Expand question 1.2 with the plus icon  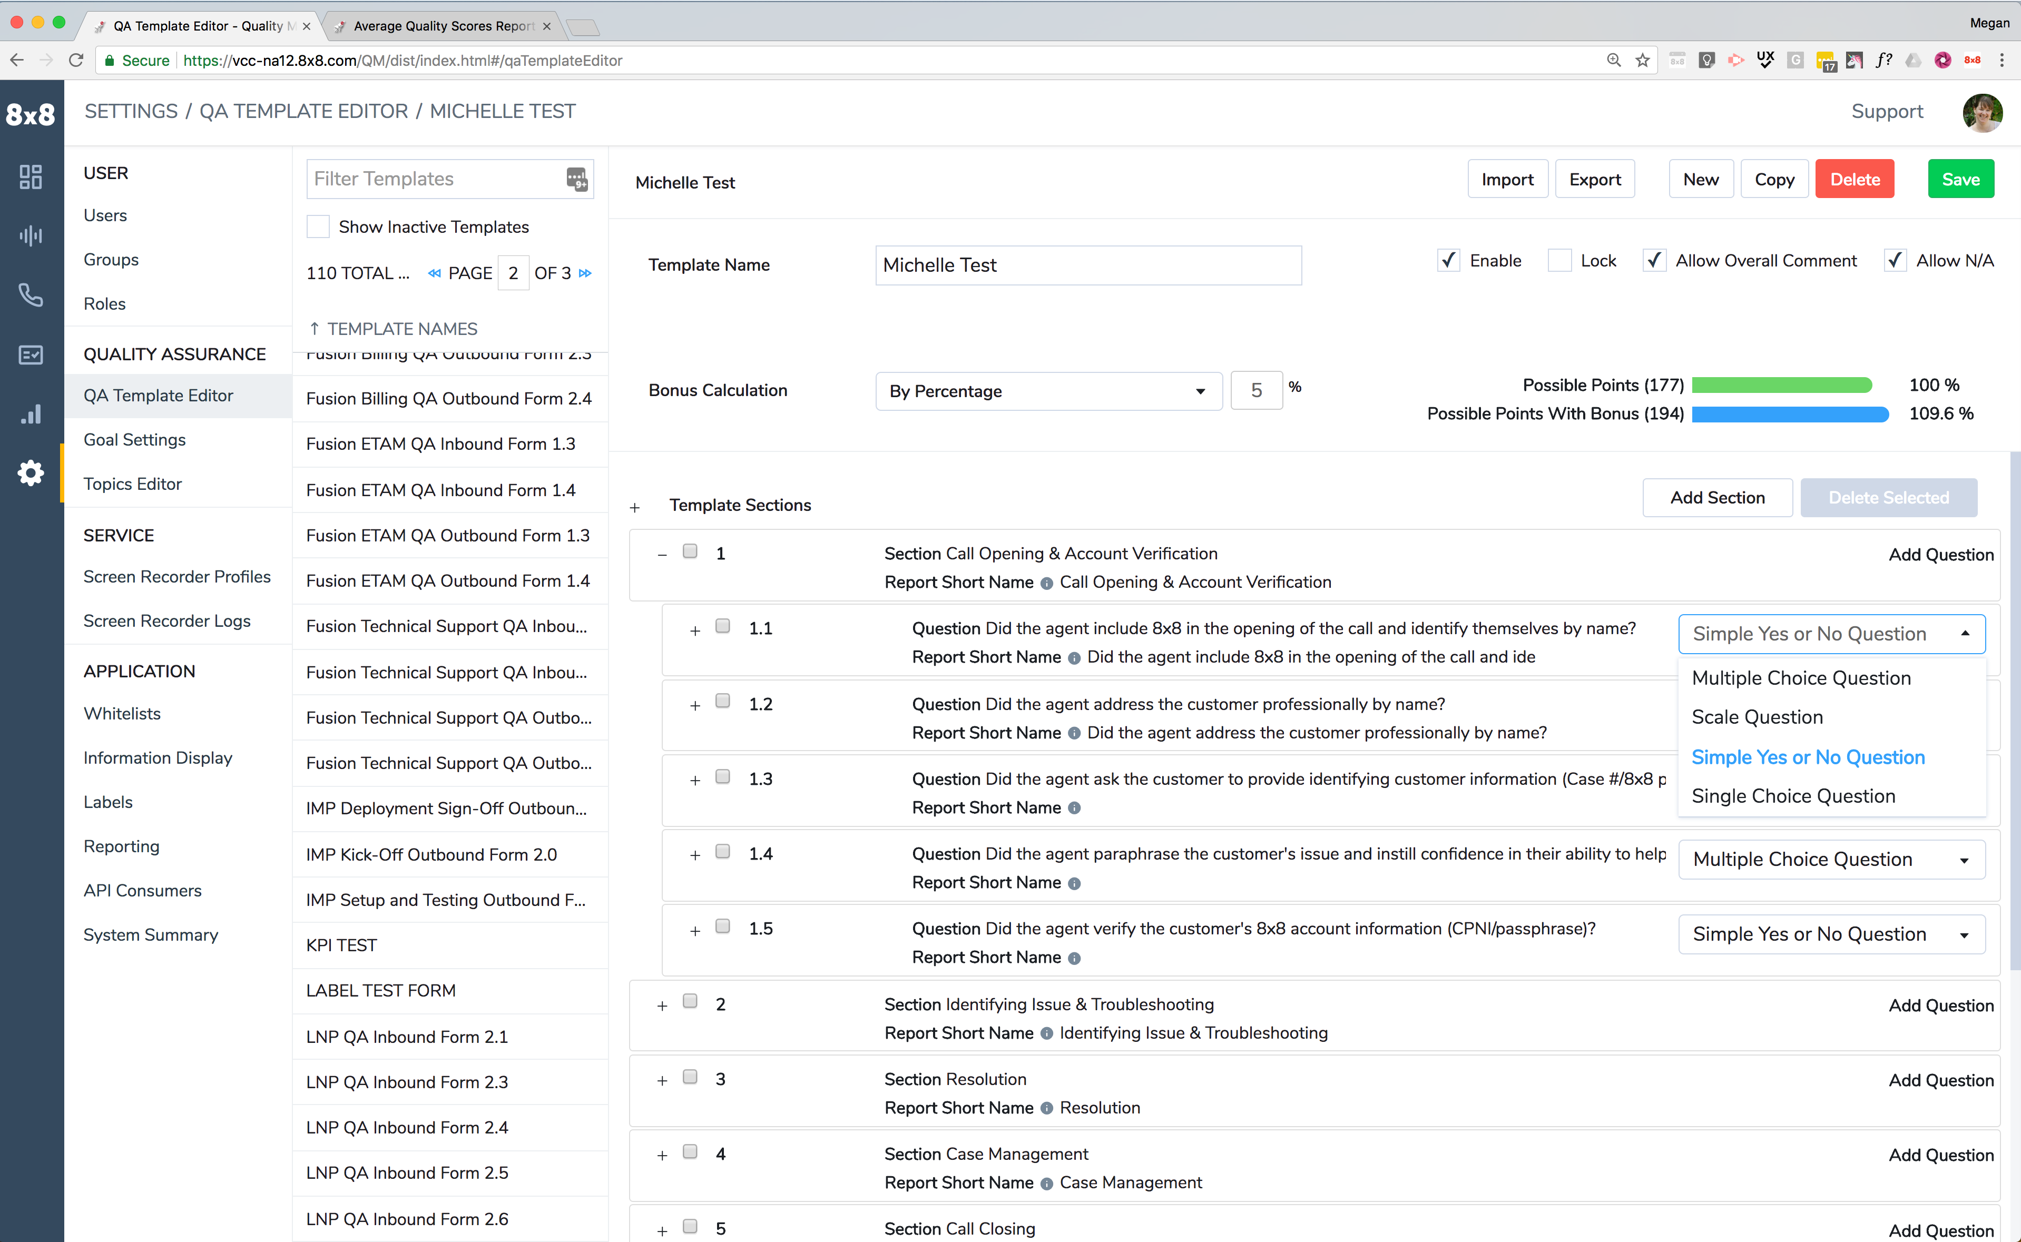695,706
